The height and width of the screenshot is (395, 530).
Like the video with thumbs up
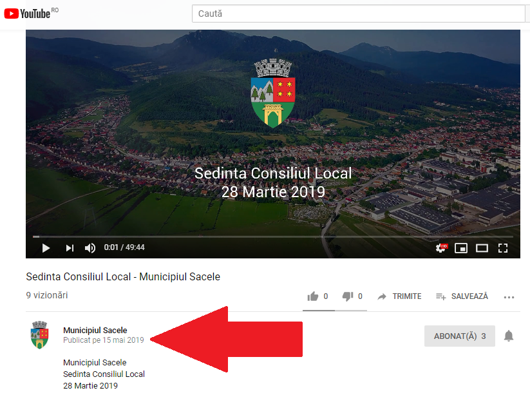(314, 296)
